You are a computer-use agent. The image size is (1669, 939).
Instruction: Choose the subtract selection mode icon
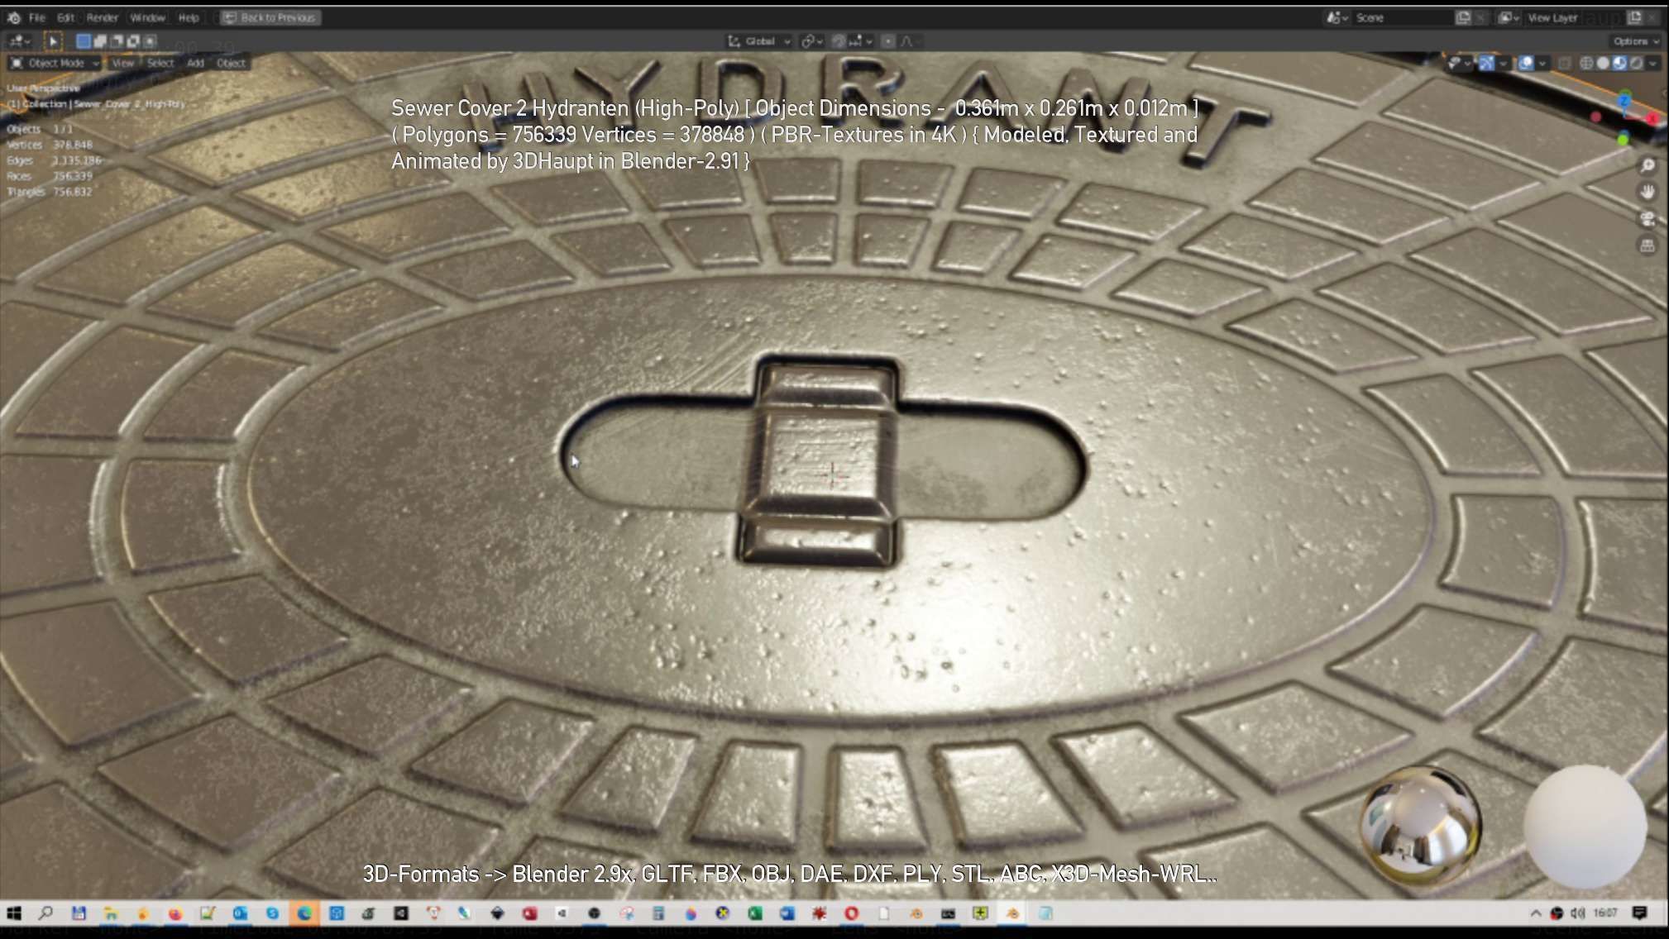click(117, 41)
